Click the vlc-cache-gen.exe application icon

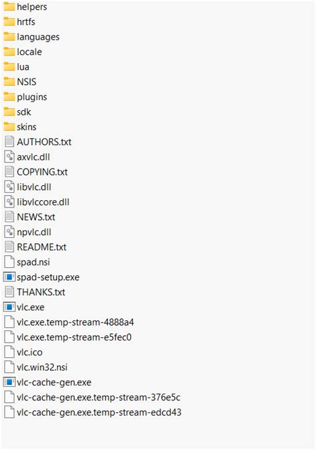(9, 382)
